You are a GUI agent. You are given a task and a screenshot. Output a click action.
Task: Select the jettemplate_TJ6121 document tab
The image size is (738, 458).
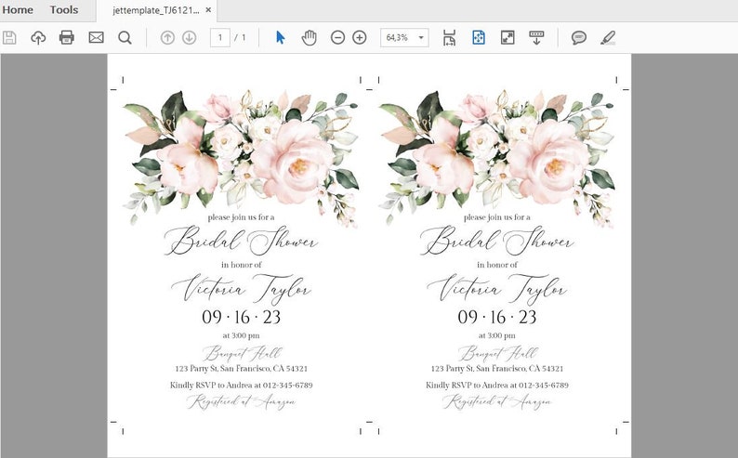(x=156, y=10)
